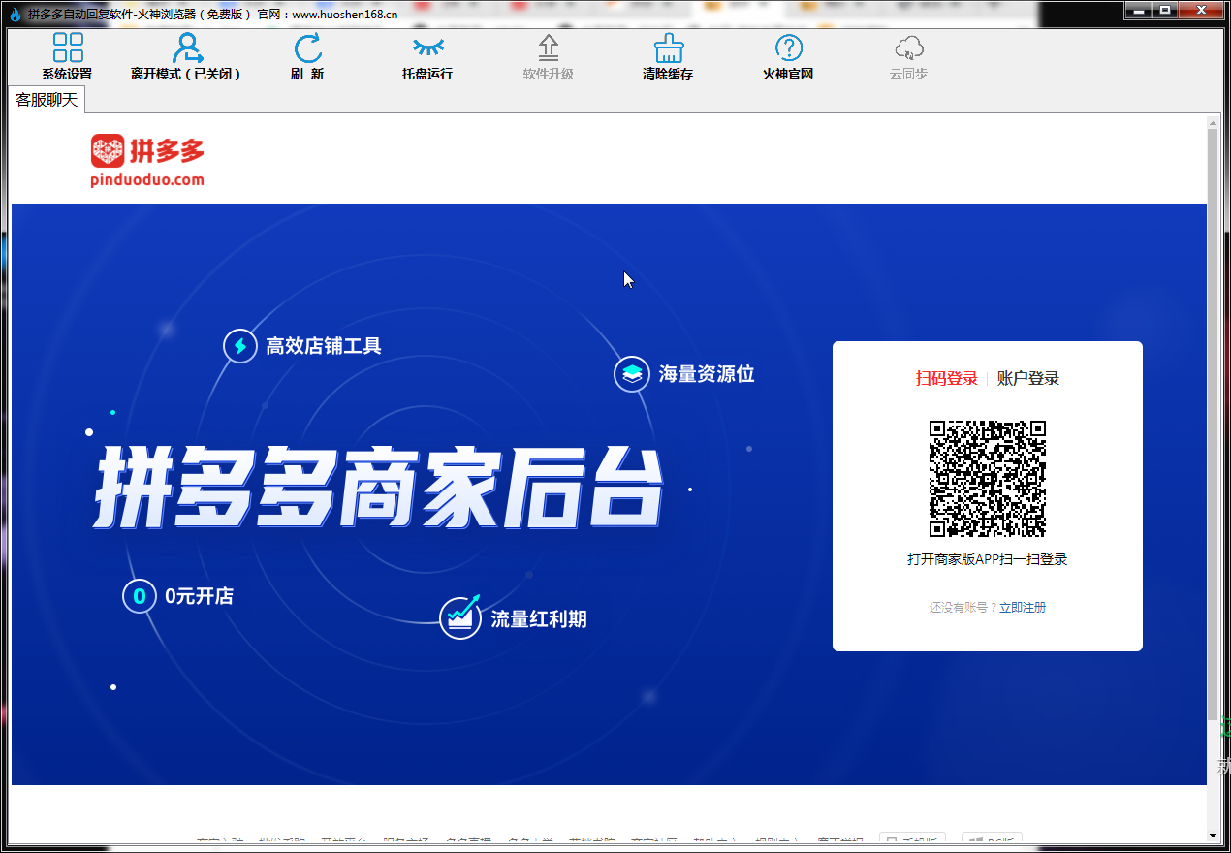Image resolution: width=1231 pixels, height=853 pixels.
Task: Click the Pinduoduo logo
Action: coord(147,160)
